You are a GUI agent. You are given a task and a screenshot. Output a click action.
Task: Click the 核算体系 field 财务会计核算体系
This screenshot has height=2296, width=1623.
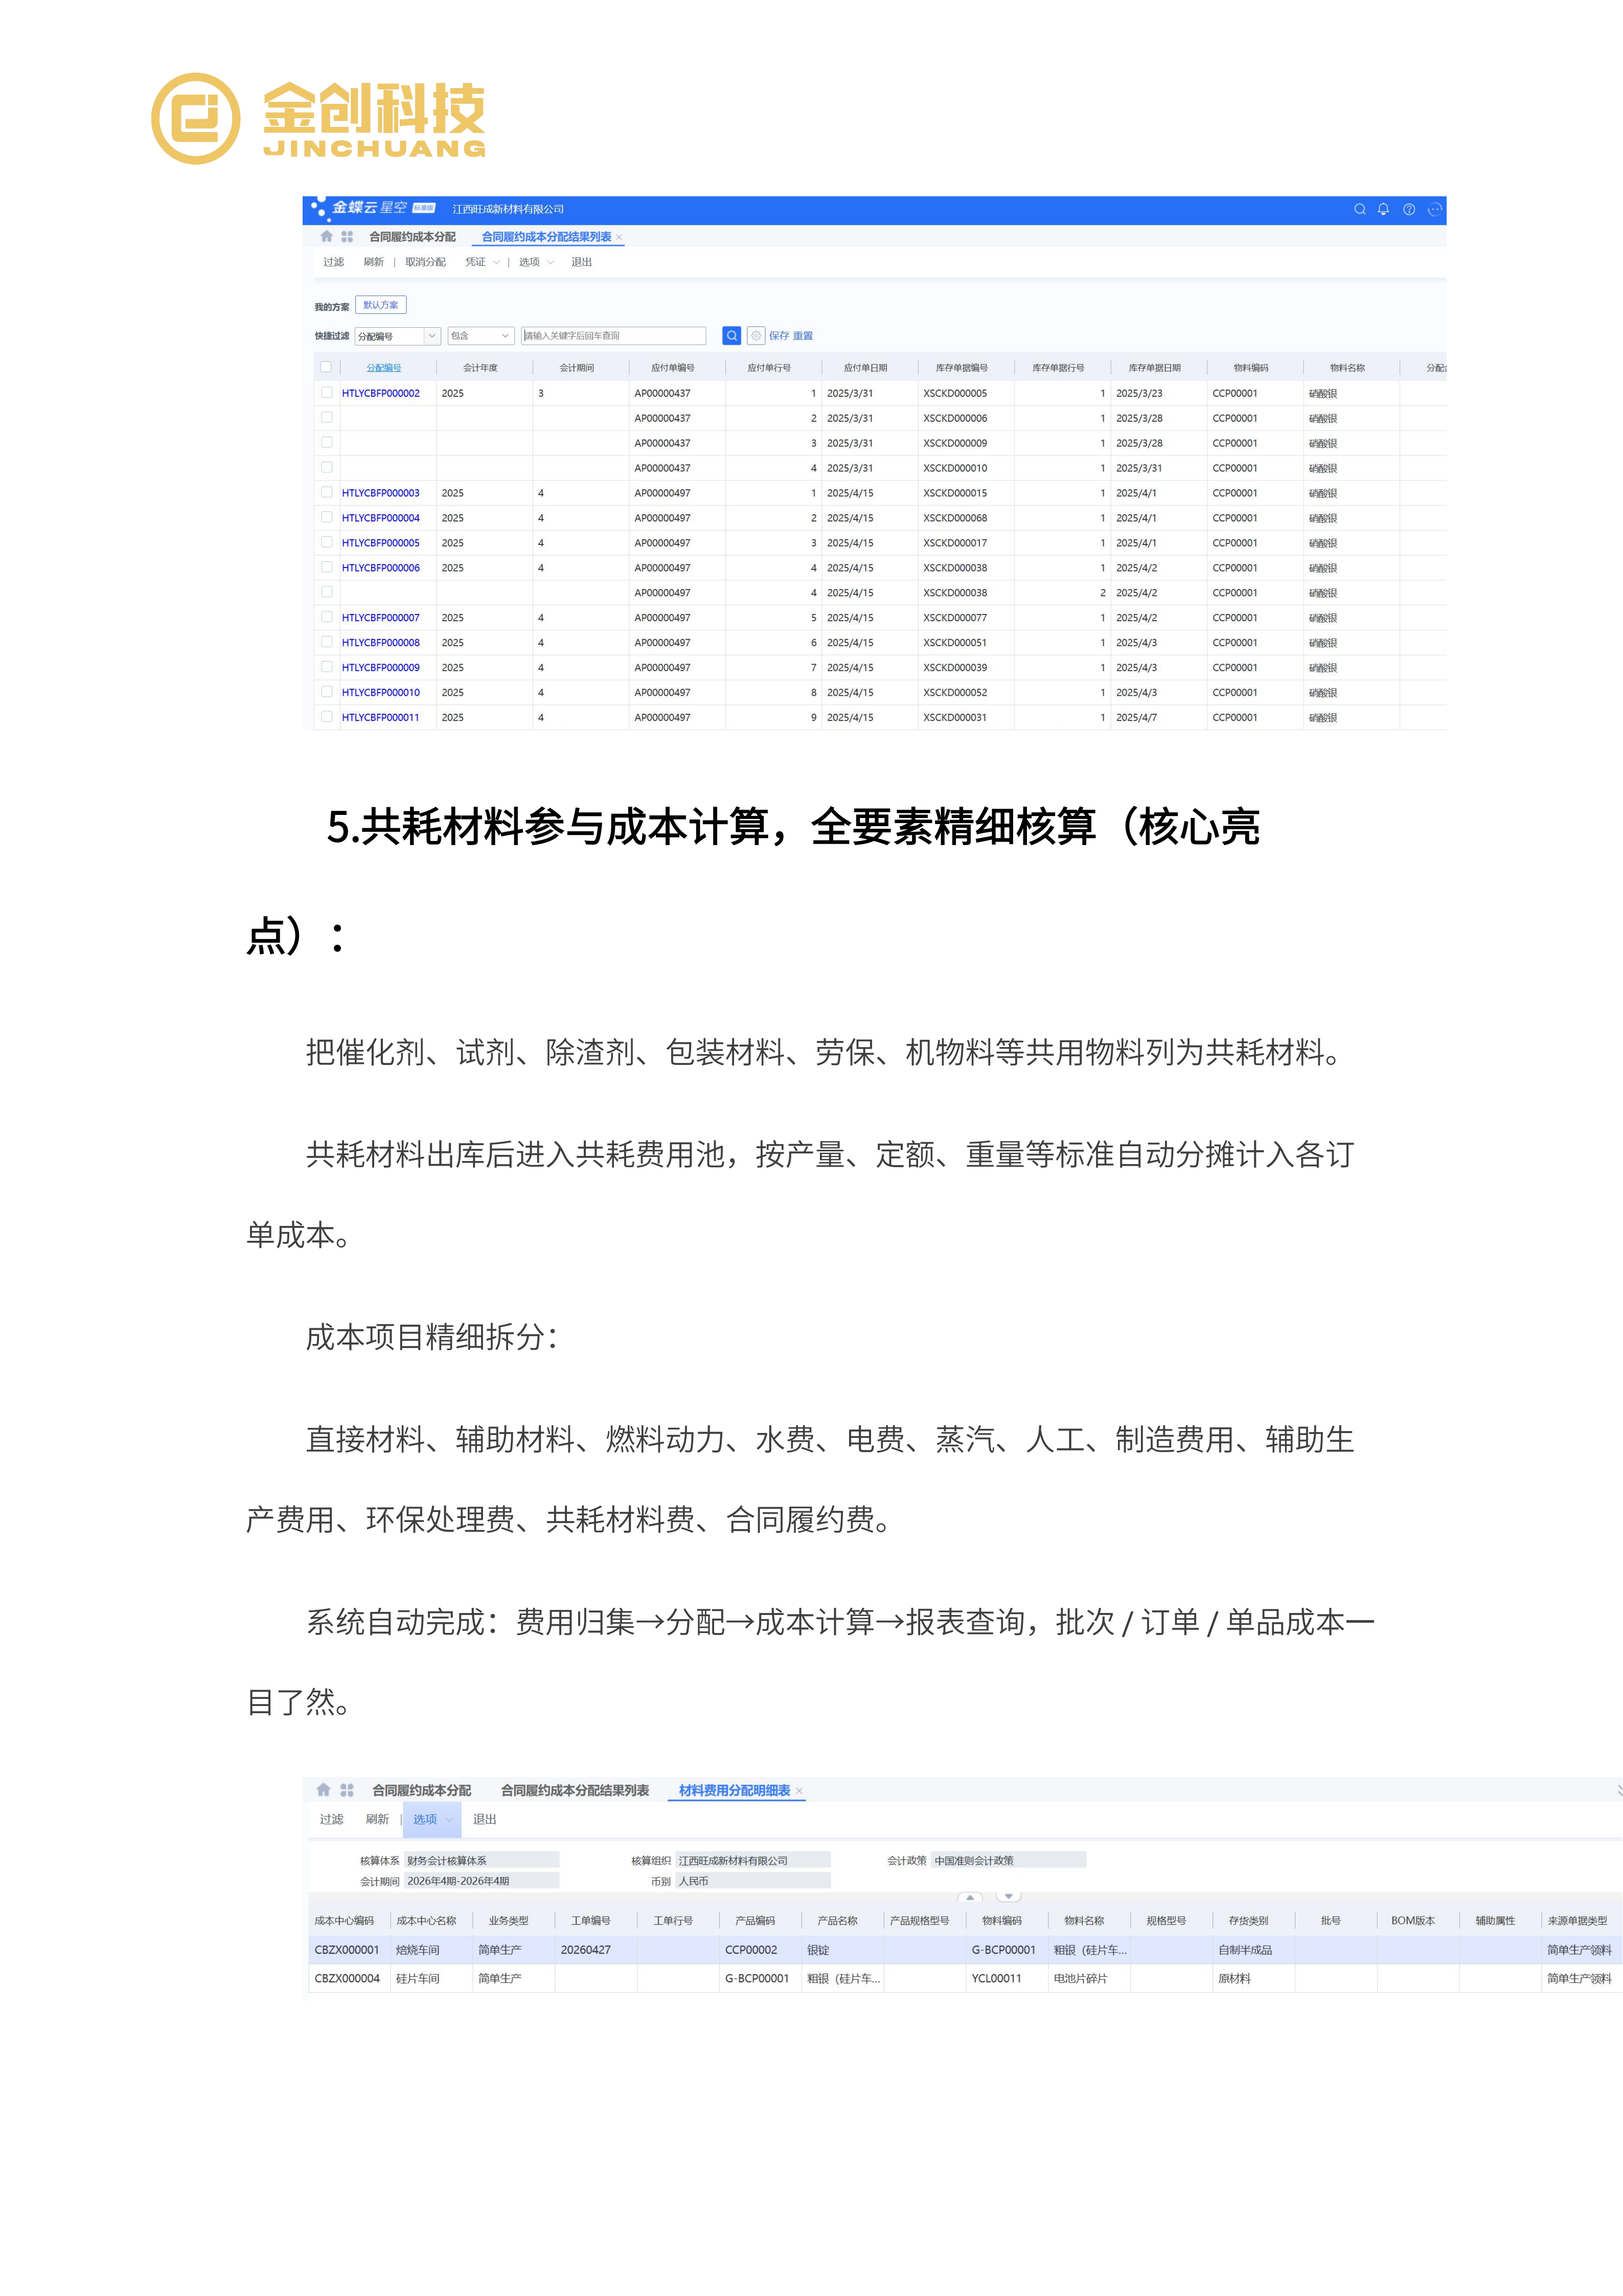[481, 1861]
